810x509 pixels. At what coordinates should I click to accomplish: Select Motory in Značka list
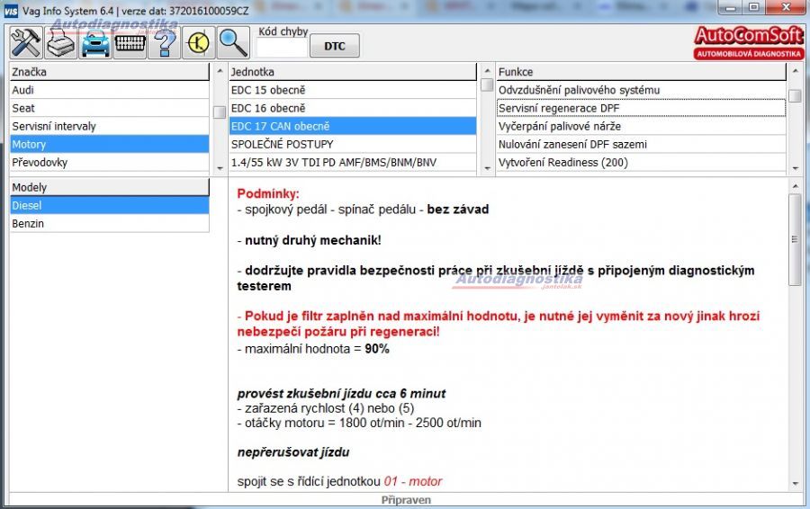click(110, 144)
